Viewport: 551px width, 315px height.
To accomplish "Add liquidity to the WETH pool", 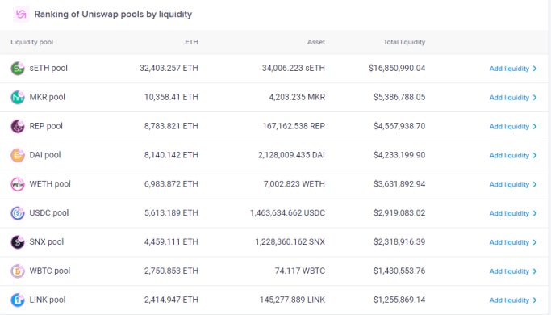I will [x=513, y=184].
